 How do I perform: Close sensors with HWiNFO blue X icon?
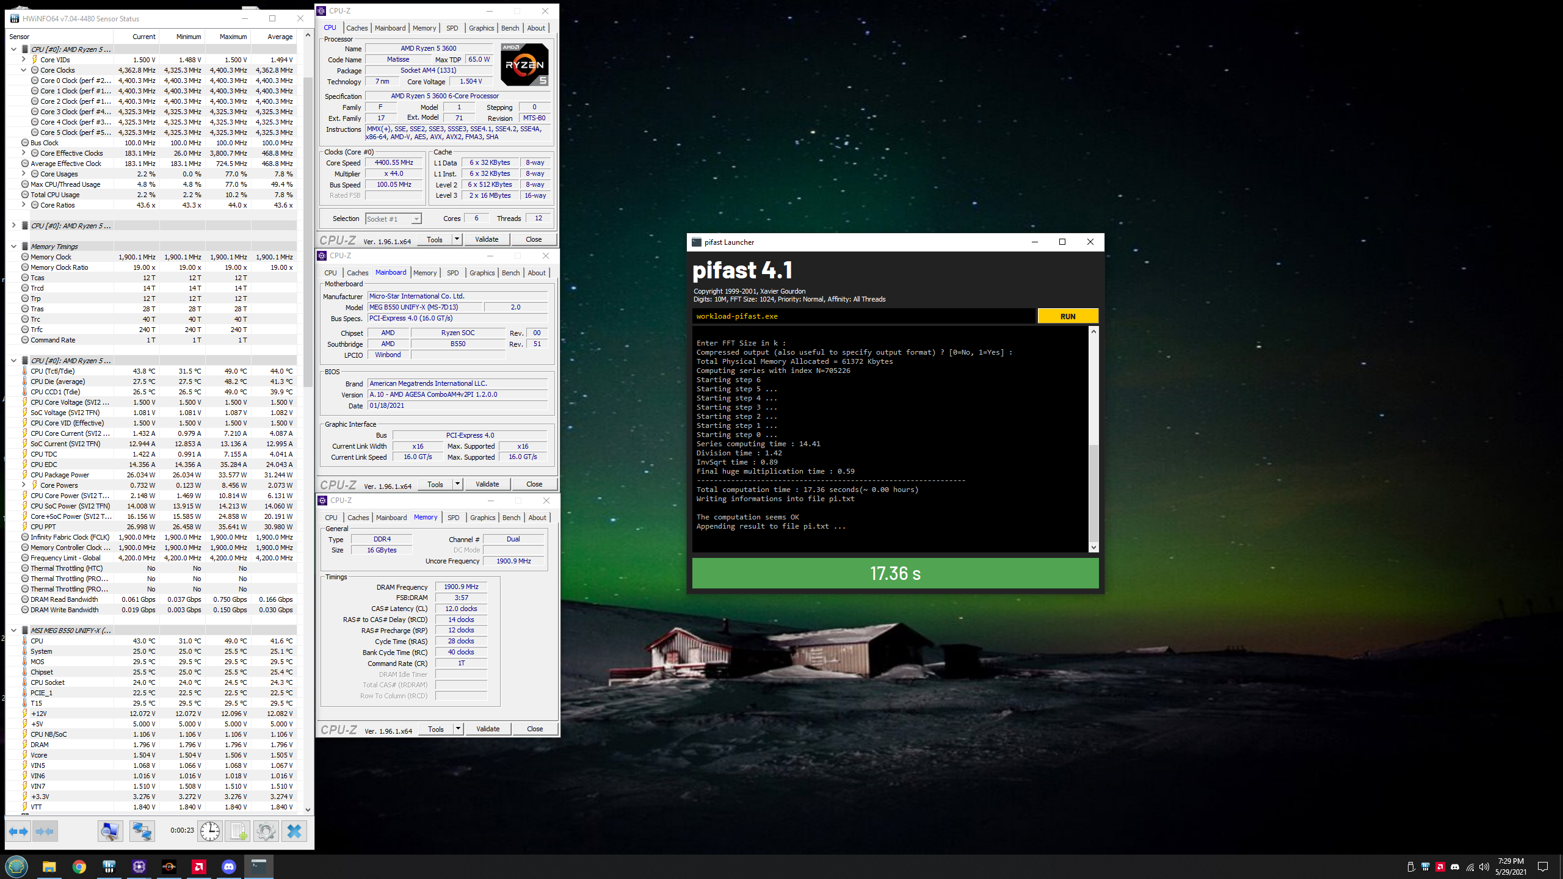294,831
